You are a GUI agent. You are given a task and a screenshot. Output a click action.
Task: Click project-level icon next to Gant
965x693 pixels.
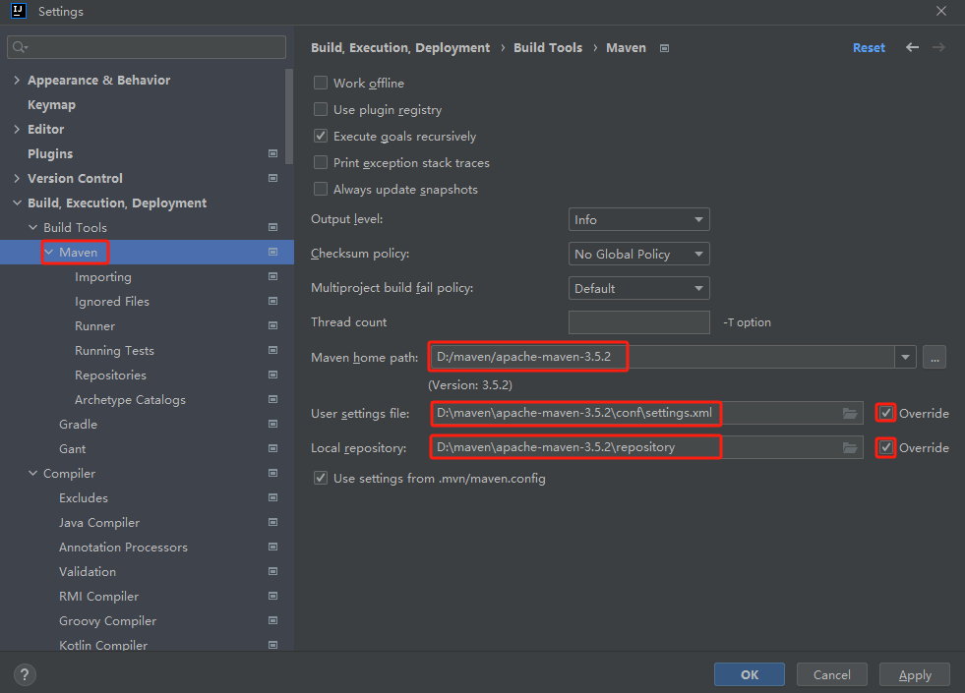coord(272,449)
